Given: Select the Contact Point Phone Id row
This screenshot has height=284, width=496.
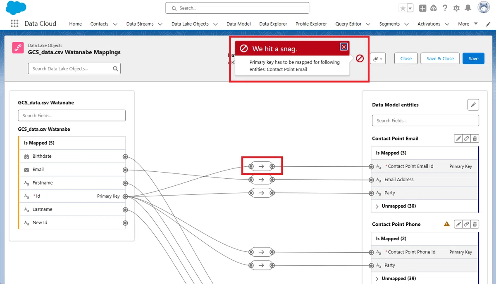Looking at the screenshot, I should pyautogui.click(x=425, y=252).
